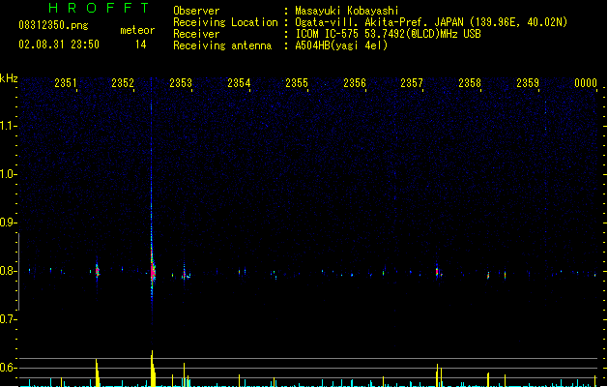Click the 1.1 kHz frequency label
Viewport: 608px width, 387px height.
pyautogui.click(x=8, y=126)
